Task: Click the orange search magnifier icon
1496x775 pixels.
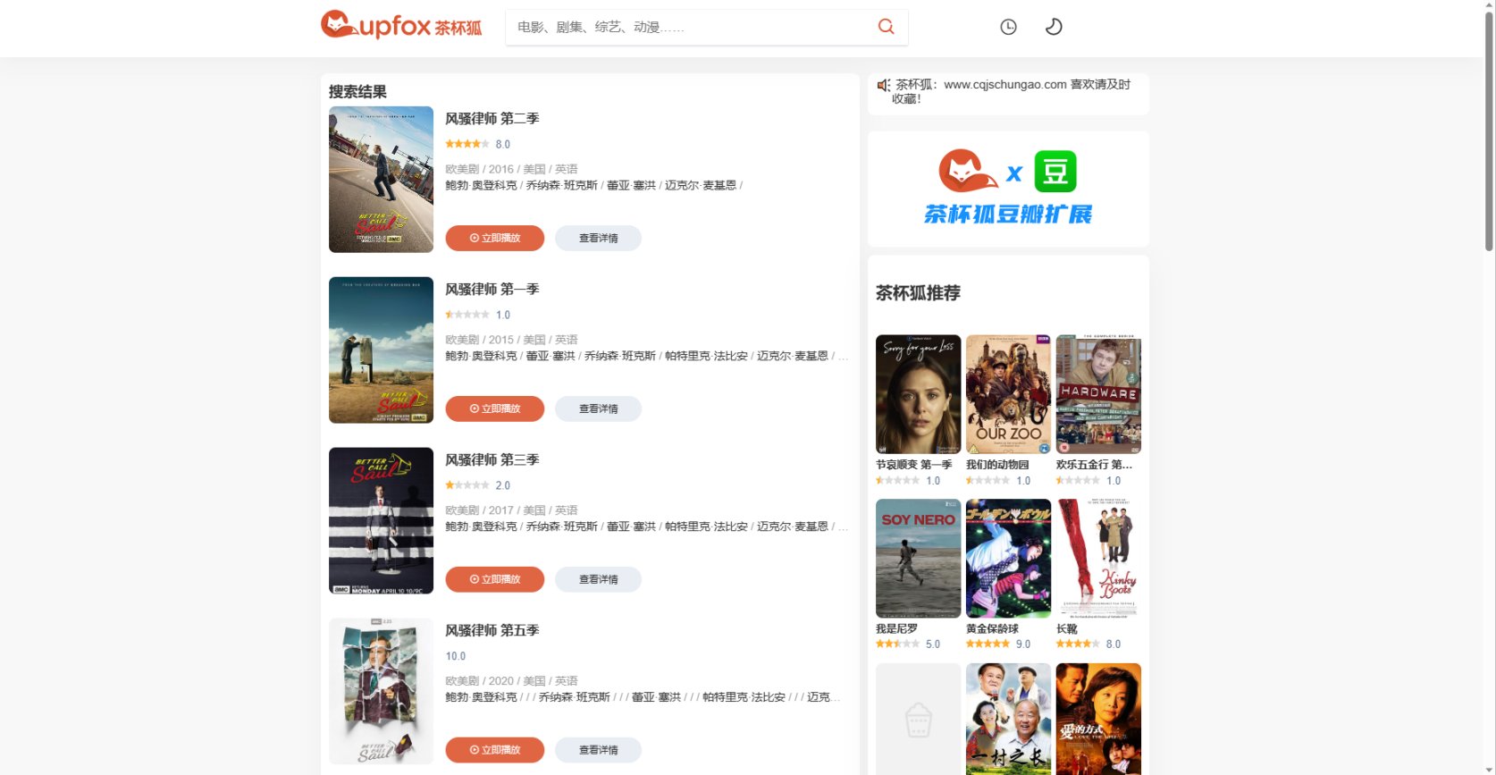Action: point(886,27)
